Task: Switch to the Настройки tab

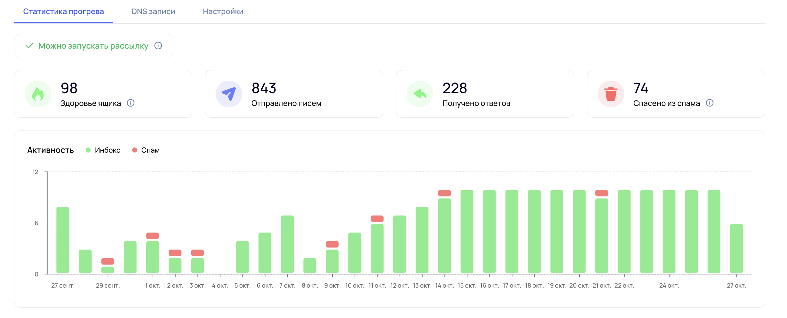Action: 223,12
